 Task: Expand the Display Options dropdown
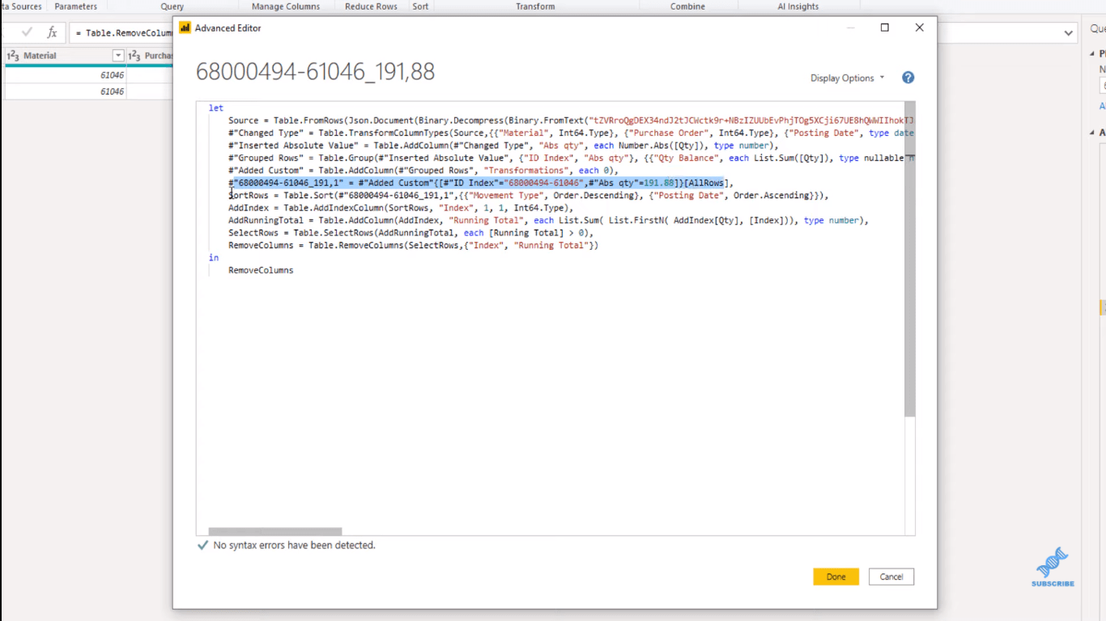(x=847, y=78)
